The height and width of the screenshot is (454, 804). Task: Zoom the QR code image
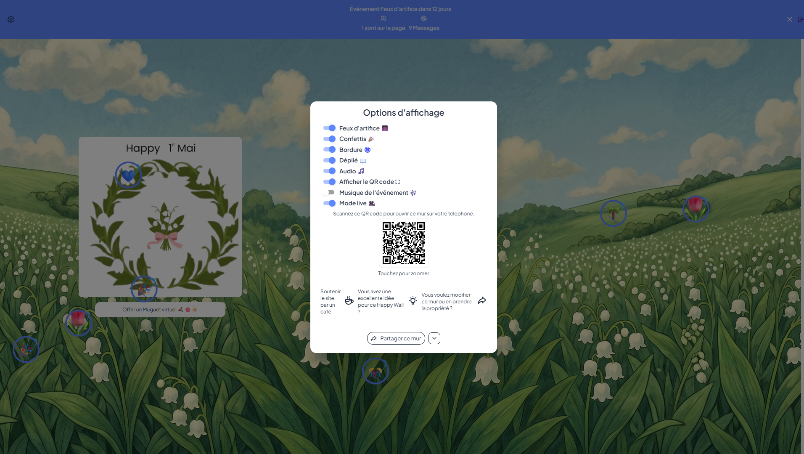point(403,243)
